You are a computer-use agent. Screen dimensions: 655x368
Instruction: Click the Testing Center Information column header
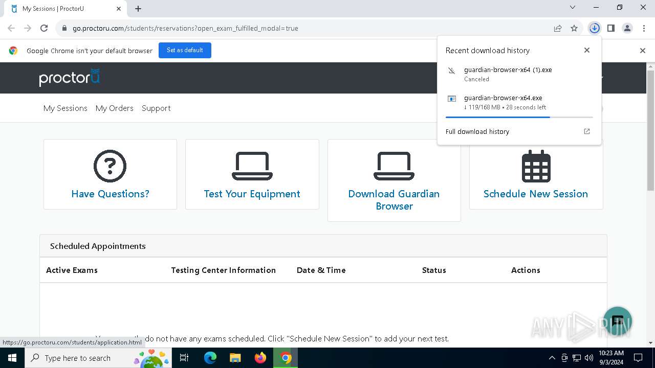click(x=224, y=270)
